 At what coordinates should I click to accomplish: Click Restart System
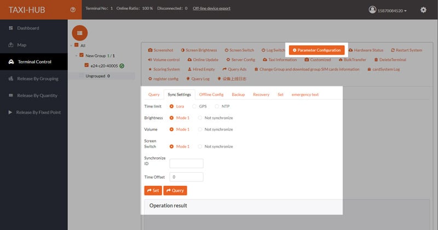(406, 50)
